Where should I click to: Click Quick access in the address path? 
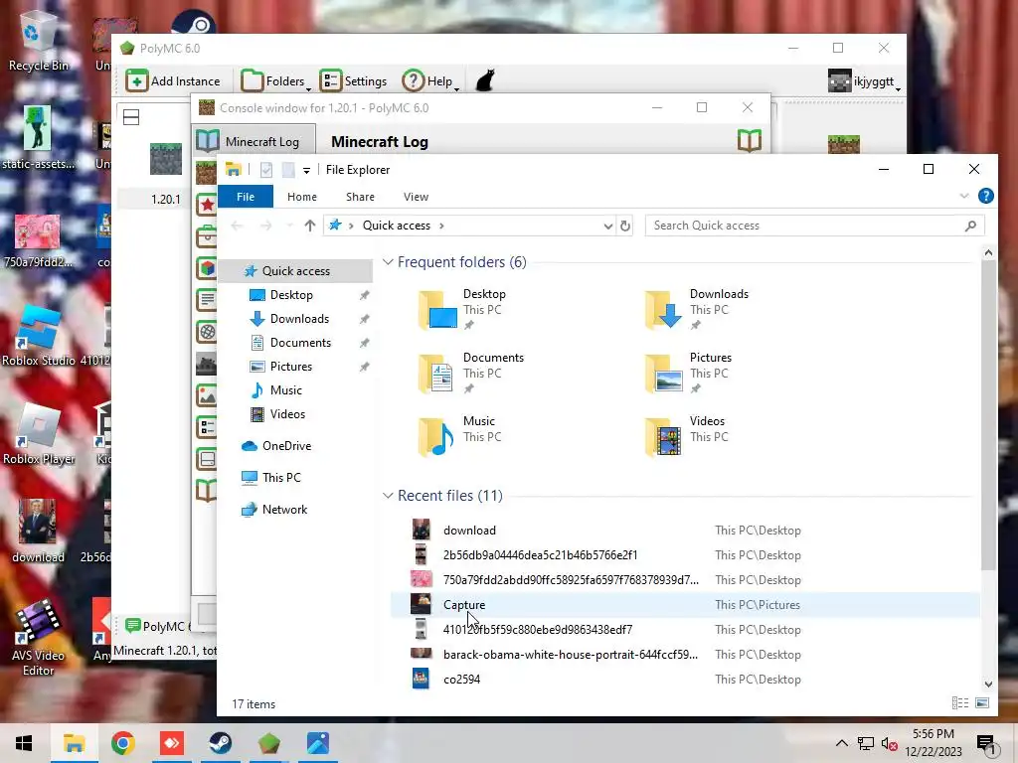pyautogui.click(x=396, y=226)
